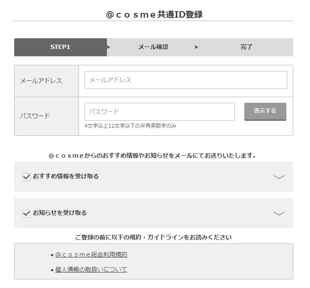Expand the おすすめ情報を受け取る section chevron
Viewport: 310px width, 288px height.
point(279,177)
